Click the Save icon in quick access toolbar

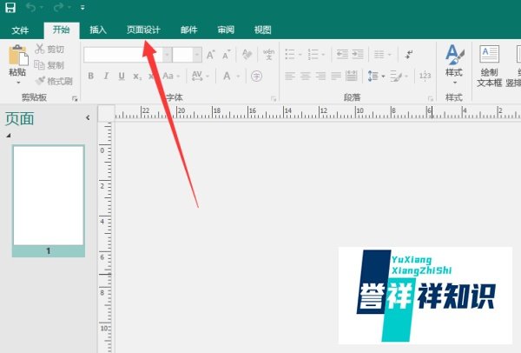point(10,7)
